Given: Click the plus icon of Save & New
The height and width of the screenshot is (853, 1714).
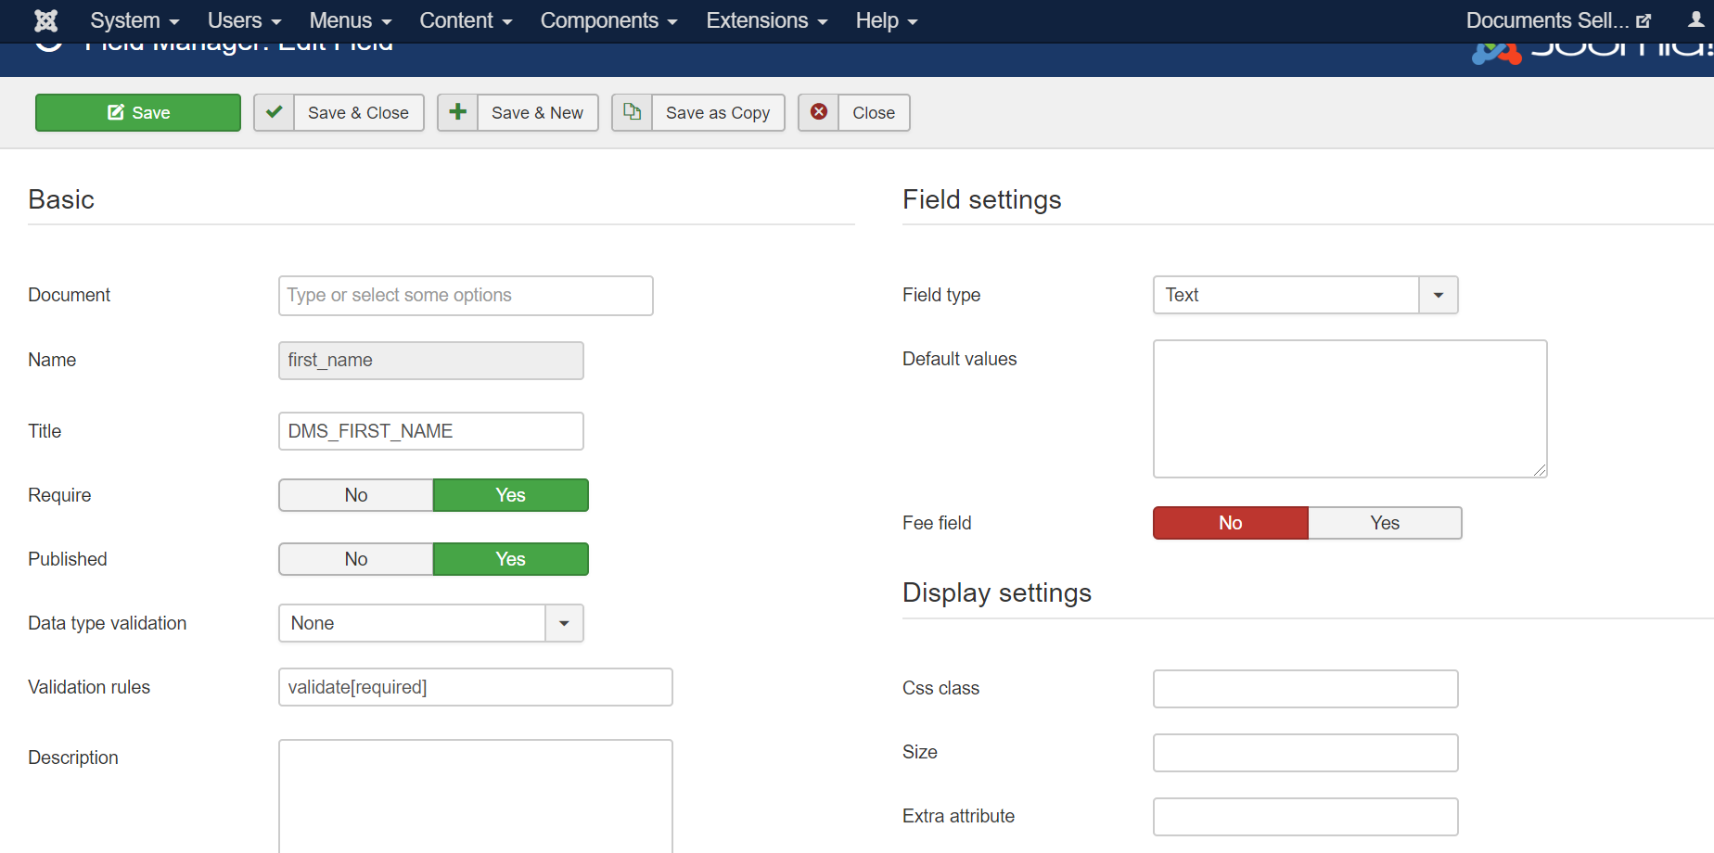Looking at the screenshot, I should tap(457, 112).
